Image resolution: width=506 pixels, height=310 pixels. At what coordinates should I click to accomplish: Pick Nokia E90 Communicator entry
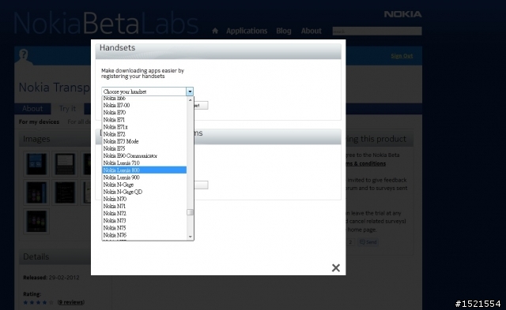click(x=144, y=156)
